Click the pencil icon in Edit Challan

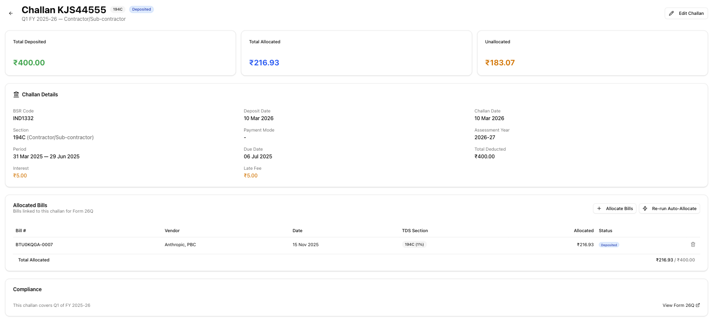pos(672,14)
